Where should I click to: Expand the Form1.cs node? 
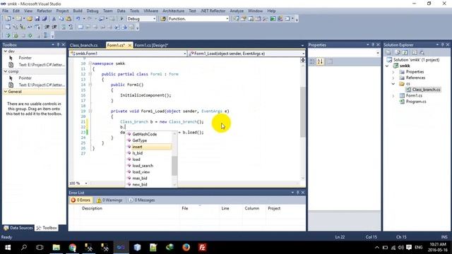[x=393, y=96]
